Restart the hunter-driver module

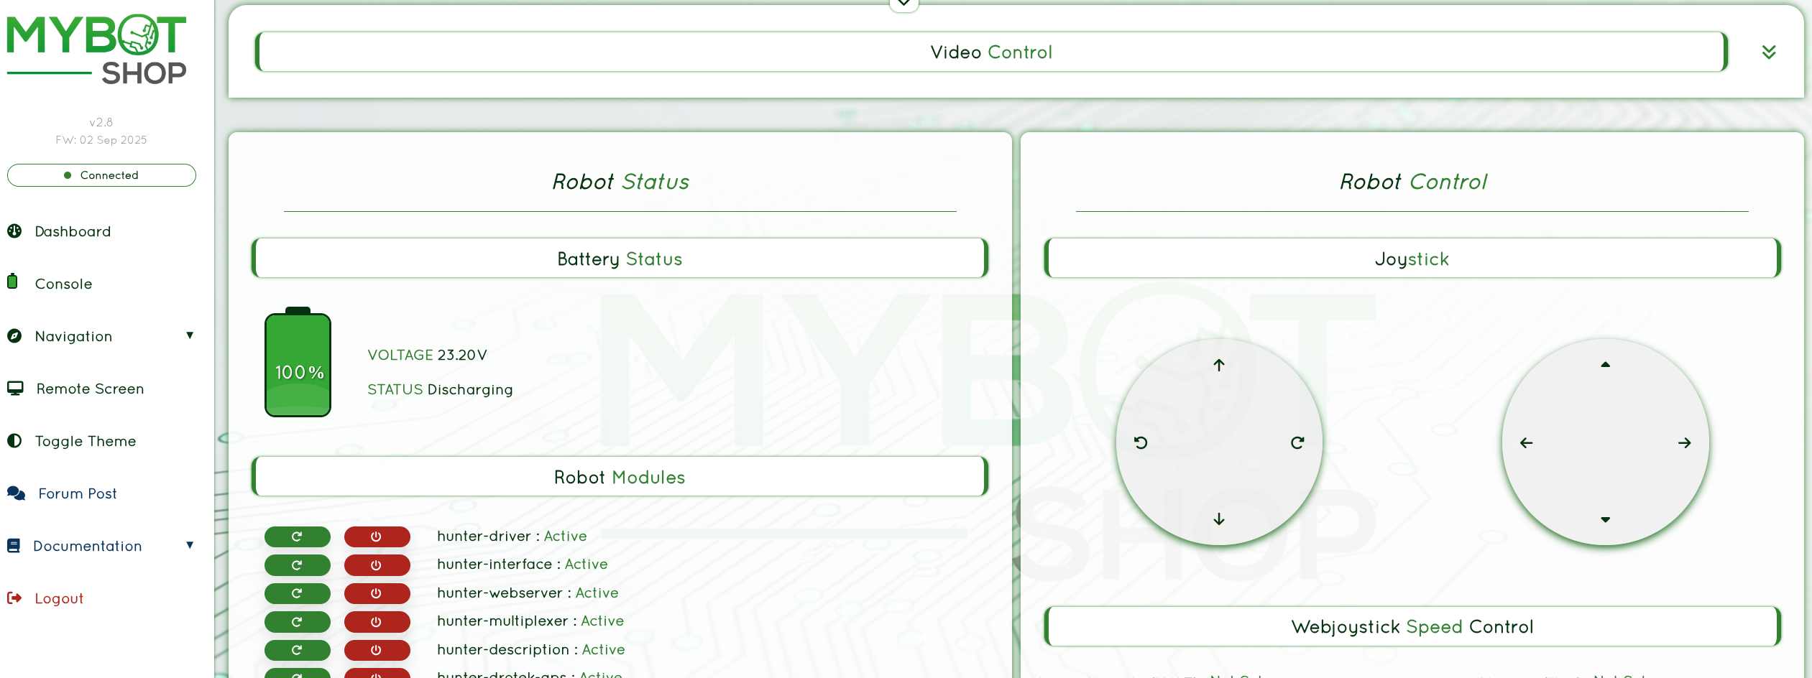coord(297,537)
